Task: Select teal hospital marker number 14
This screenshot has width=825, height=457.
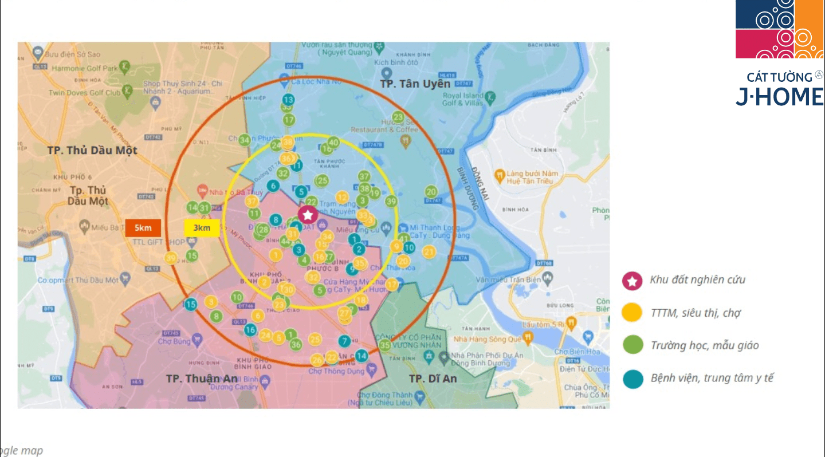Action: pos(361,356)
